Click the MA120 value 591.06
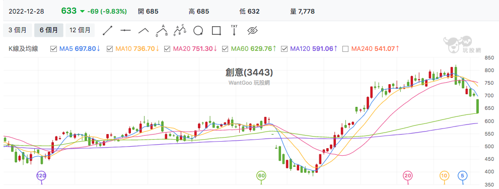This screenshot has width=499, height=189. (x=322, y=49)
